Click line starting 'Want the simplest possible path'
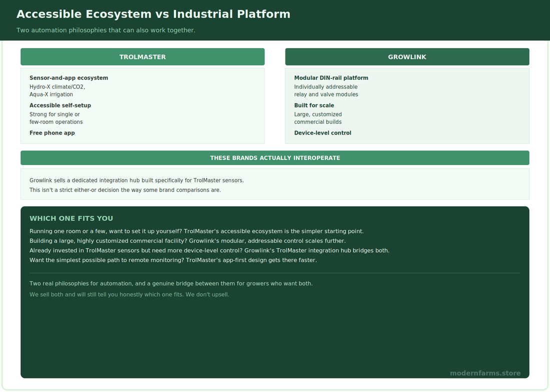This screenshot has width=550, height=392. coord(173,260)
